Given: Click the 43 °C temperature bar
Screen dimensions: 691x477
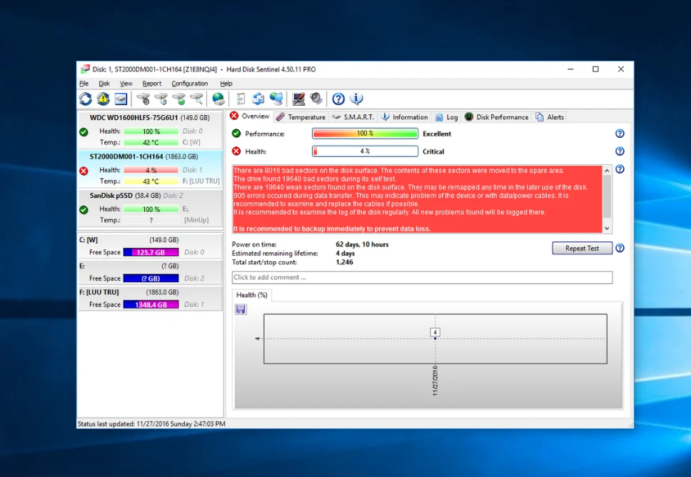Looking at the screenshot, I should coord(151,181).
